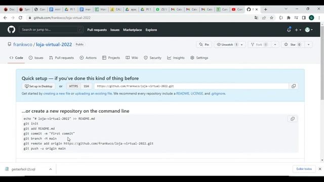Image resolution: width=324 pixels, height=182 pixels.
Task: Open Explore in the top navigation
Action: tap(151, 30)
